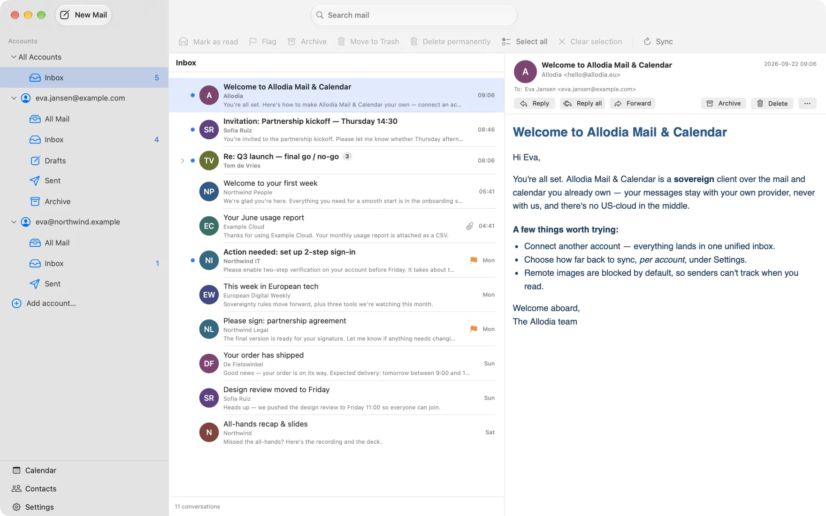Open the Calendar view
Screen dimensions: 826x516
[x=34, y=470]
